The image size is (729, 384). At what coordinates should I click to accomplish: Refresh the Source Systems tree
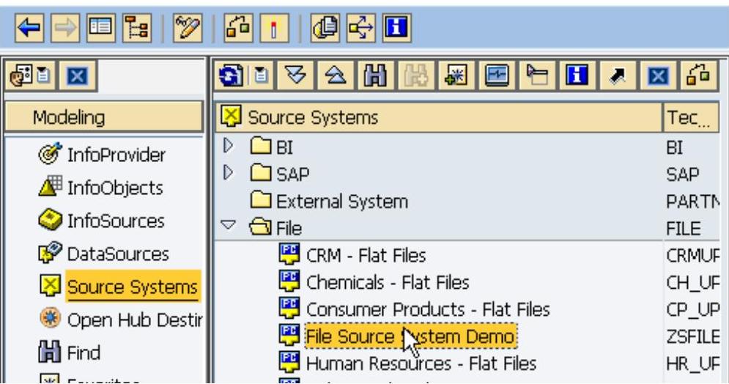(231, 75)
